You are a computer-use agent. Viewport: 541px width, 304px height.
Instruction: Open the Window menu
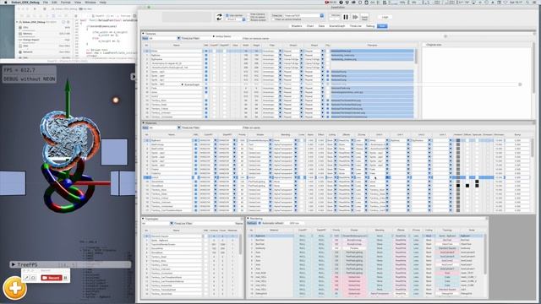point(90,2)
